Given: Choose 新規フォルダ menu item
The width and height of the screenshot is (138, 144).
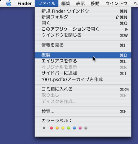Looking at the screenshot, I should click(83, 17).
